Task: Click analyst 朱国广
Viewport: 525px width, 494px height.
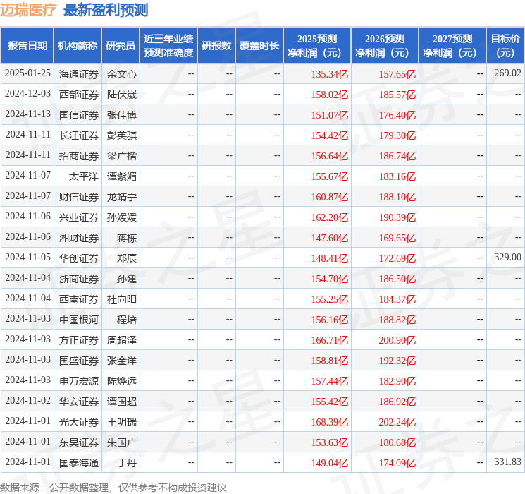Action: pos(122,442)
